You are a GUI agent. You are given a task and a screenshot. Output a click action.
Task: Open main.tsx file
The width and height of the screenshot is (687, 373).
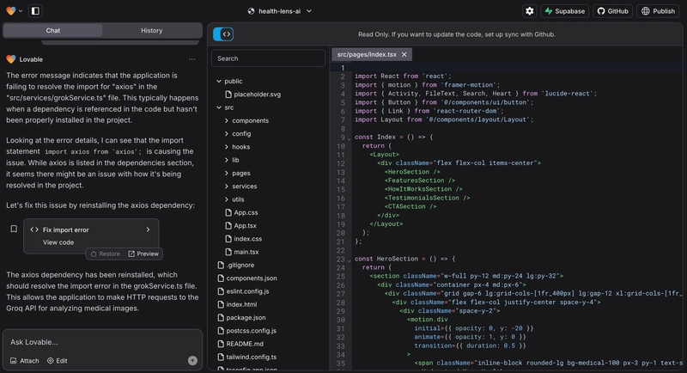242,252
